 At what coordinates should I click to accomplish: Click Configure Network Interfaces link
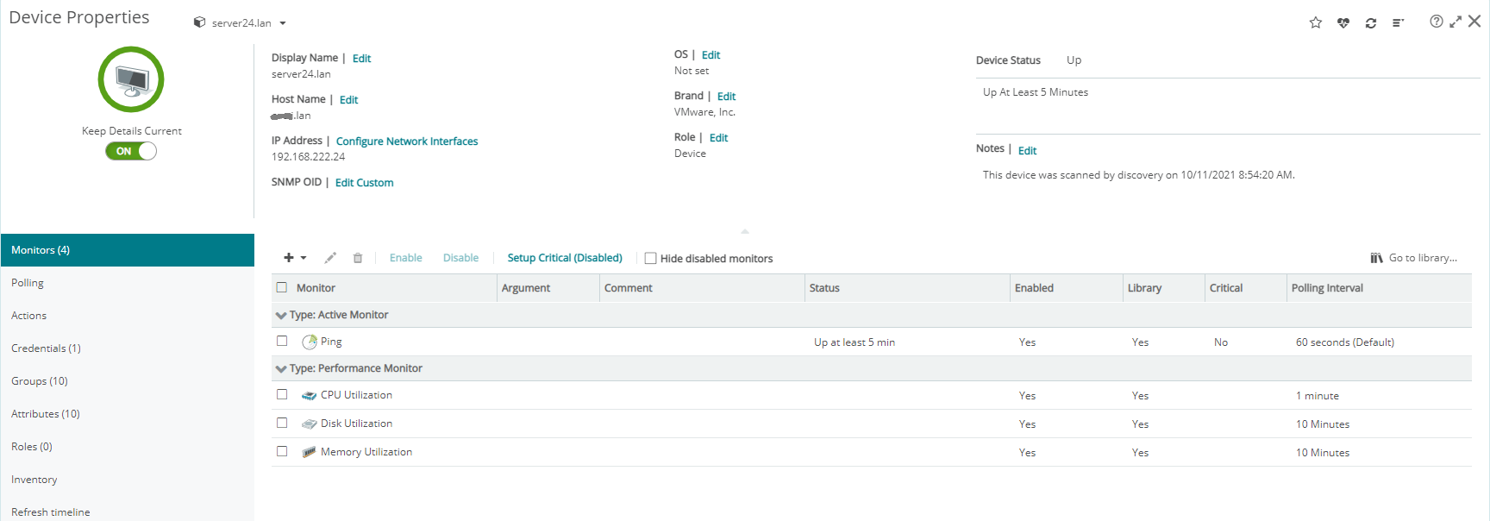click(407, 141)
